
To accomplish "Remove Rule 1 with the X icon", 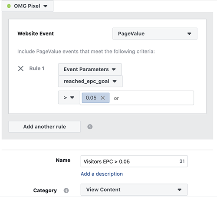I will [x=21, y=69].
